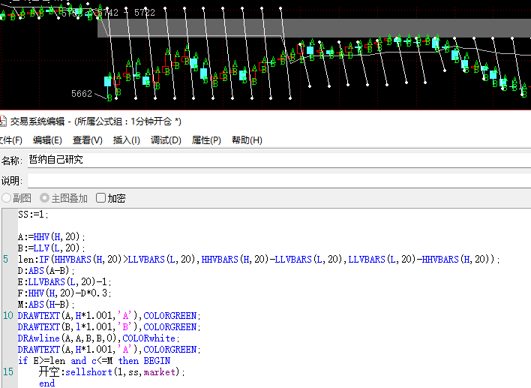Open the 文件(F) menu
Screen dimensions: 531x388
pyautogui.click(x=10, y=140)
